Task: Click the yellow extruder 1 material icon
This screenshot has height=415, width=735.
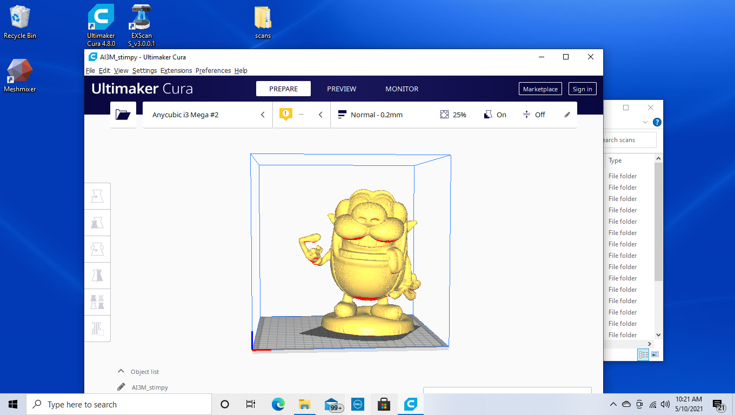Action: 285,115
